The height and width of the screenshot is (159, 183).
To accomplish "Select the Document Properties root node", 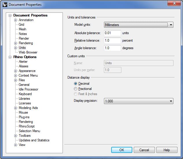I will click(30, 15).
